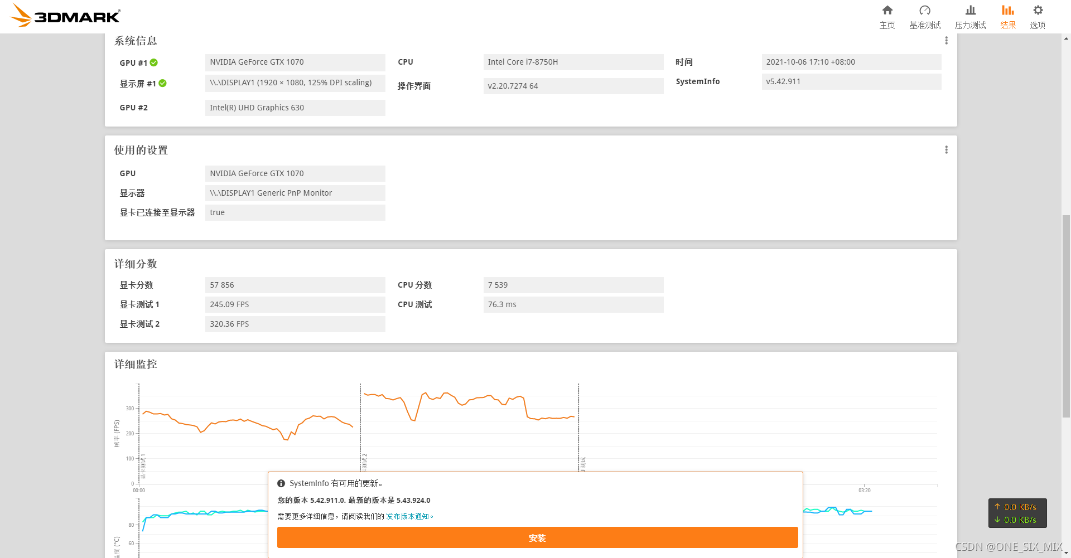The image size is (1071, 558).
Task: Open the 压力测试 stress test tab
Action: pos(971,17)
